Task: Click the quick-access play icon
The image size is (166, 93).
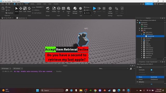Action: tap(15, 4)
